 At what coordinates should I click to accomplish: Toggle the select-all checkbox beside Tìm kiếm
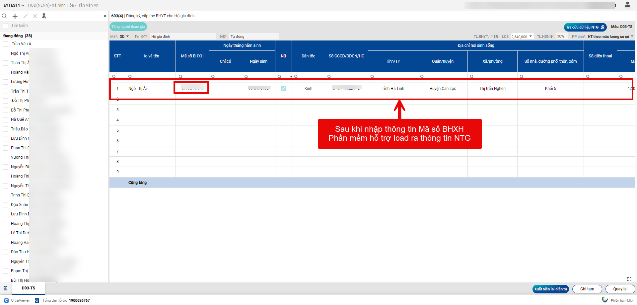click(x=6, y=26)
